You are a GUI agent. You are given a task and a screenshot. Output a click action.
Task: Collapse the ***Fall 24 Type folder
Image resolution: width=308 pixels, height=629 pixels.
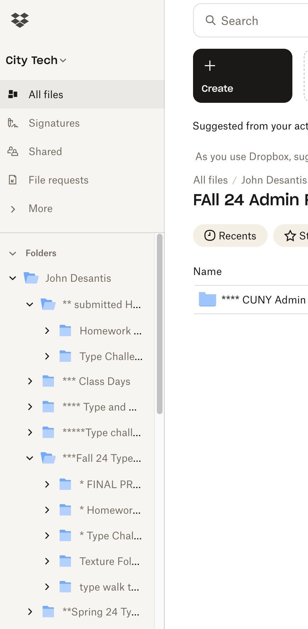30,458
